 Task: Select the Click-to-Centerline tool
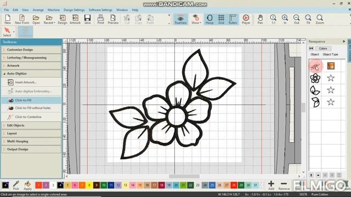(x=31, y=117)
